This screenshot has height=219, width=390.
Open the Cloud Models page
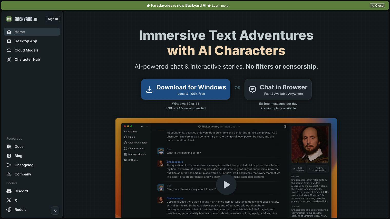[x=32, y=50]
